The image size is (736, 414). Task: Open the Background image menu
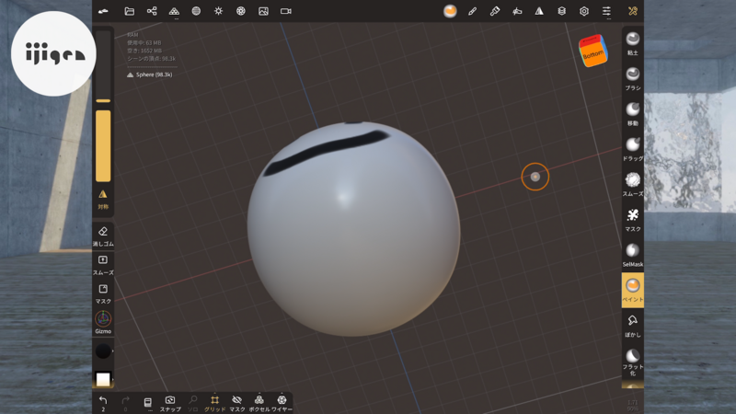click(x=263, y=11)
